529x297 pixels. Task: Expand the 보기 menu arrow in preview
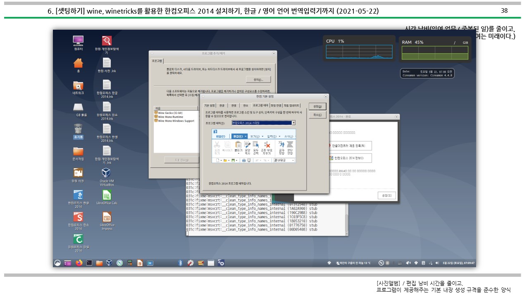[x=262, y=136]
